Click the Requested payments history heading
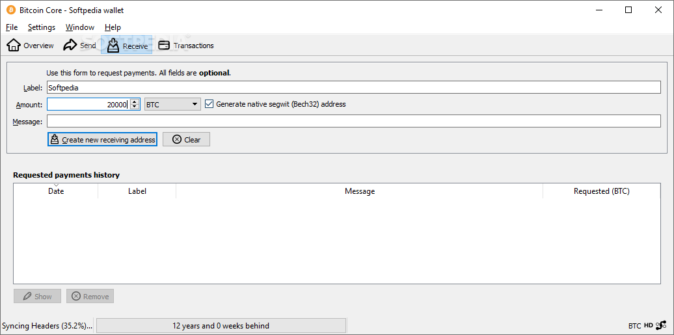The height and width of the screenshot is (335, 674). (x=66, y=175)
